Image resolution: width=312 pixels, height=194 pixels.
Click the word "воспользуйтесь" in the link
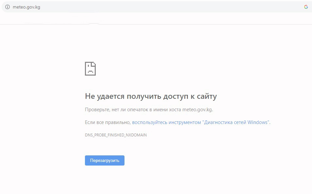click(x=150, y=122)
